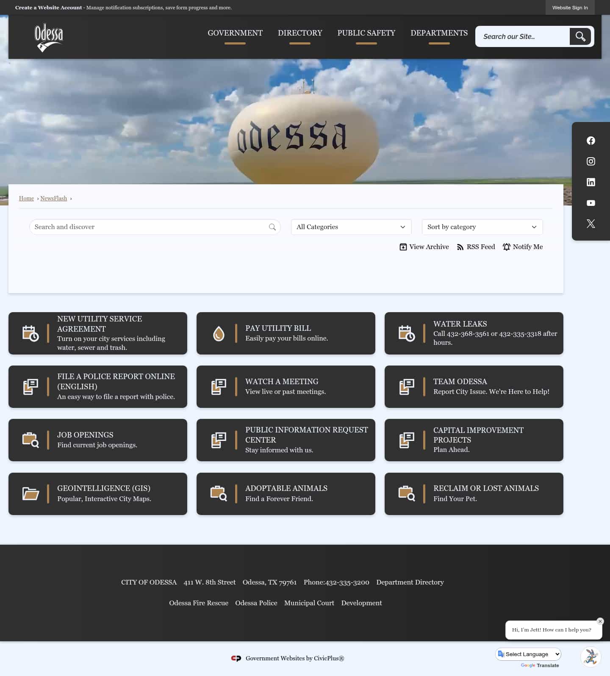The height and width of the screenshot is (676, 610).
Task: Open the Municipal Court footer link
Action: pyautogui.click(x=309, y=603)
